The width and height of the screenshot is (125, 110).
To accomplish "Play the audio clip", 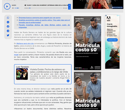I will coord(7,6).
